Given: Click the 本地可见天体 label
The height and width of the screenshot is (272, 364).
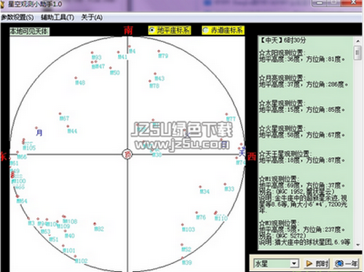Looking at the screenshot, I should click(29, 31).
